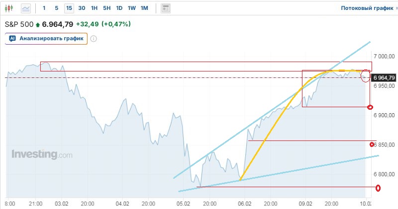Screen dimensions: 398x209
Task: Click the AI badge icon
Action: click(12, 38)
